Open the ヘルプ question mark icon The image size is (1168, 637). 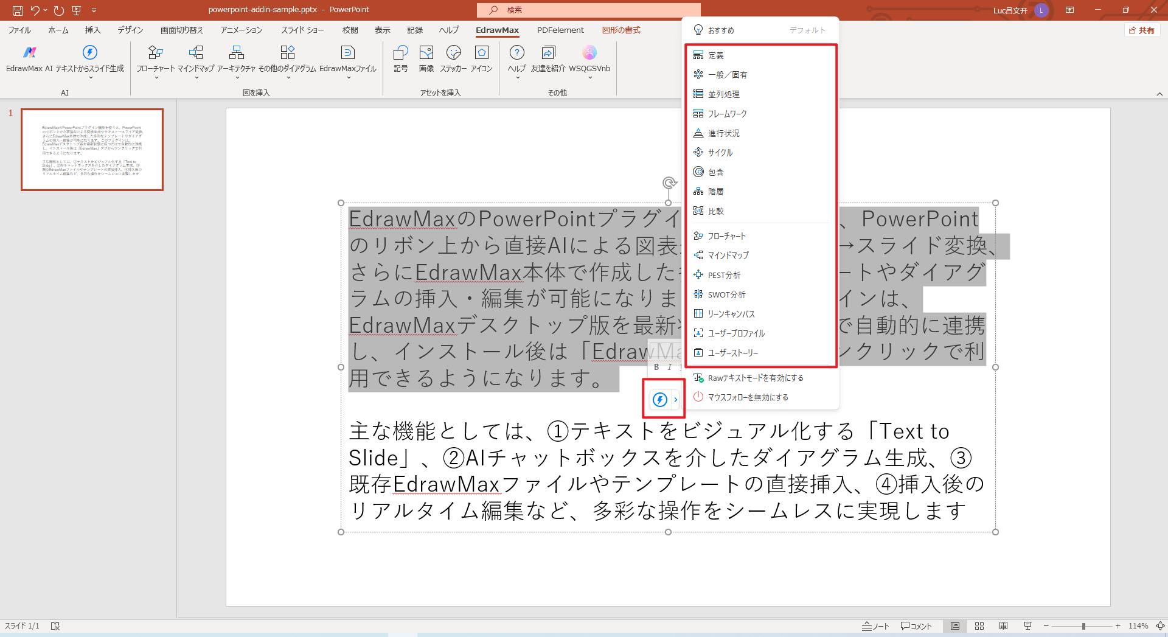517,53
